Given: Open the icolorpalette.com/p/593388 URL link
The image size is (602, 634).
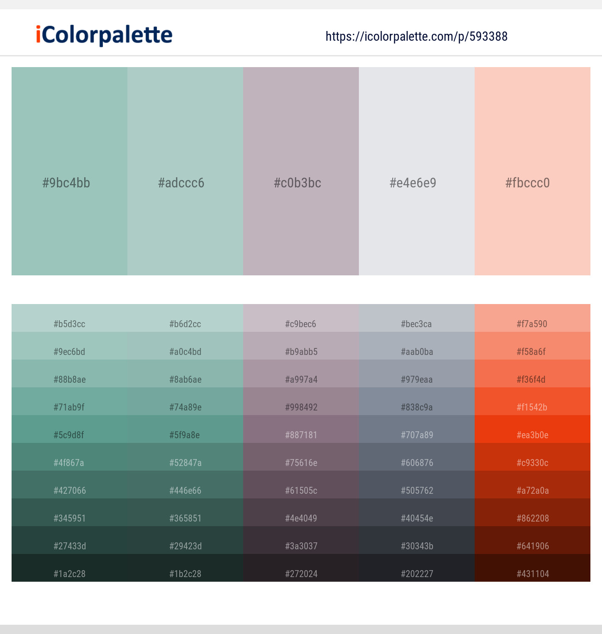Looking at the screenshot, I should click(416, 37).
